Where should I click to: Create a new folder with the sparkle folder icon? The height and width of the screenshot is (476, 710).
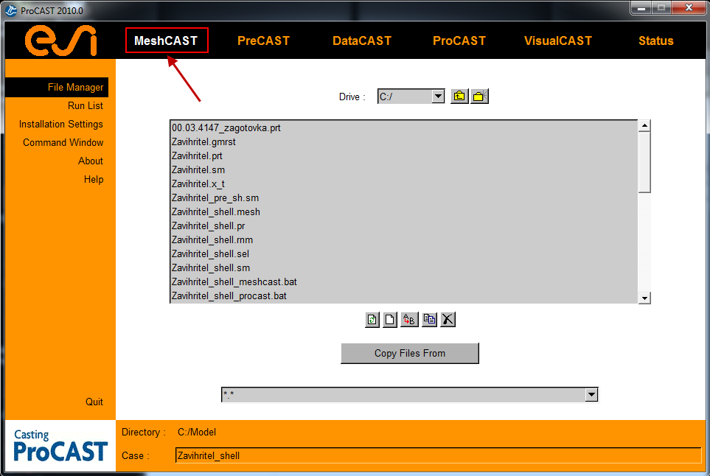479,97
